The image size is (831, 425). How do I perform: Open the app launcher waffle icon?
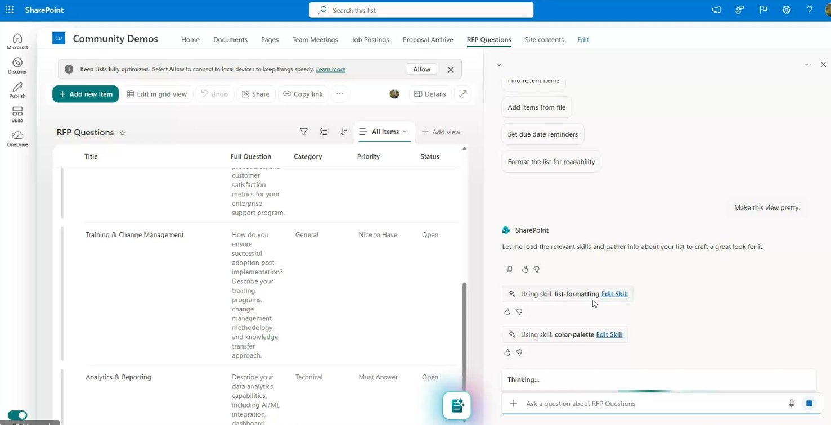(10, 10)
